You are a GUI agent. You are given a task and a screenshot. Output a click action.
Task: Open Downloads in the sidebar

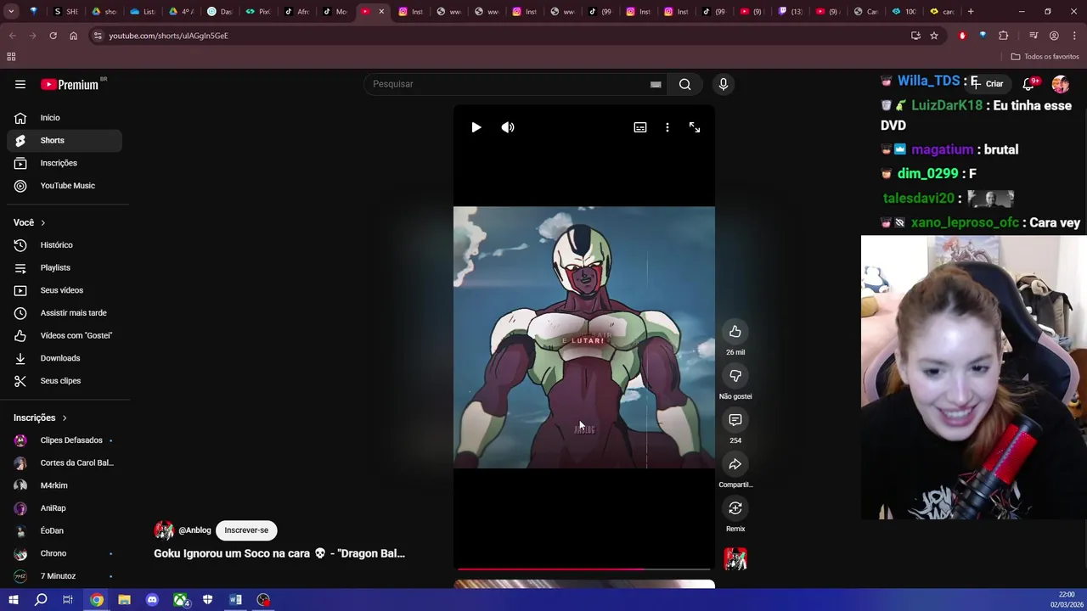point(65,358)
